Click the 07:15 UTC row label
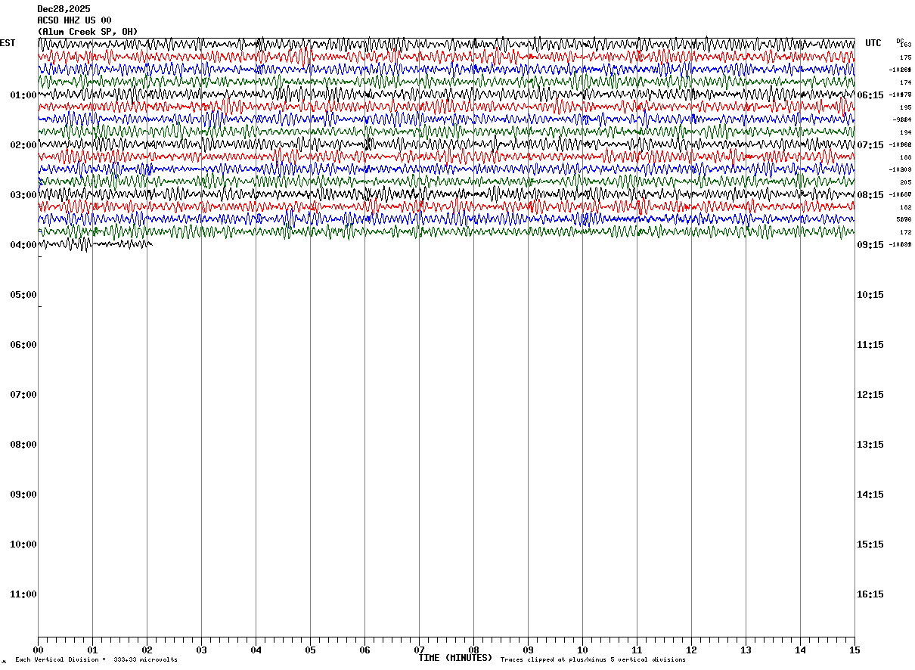This screenshot has width=915, height=670. point(870,145)
